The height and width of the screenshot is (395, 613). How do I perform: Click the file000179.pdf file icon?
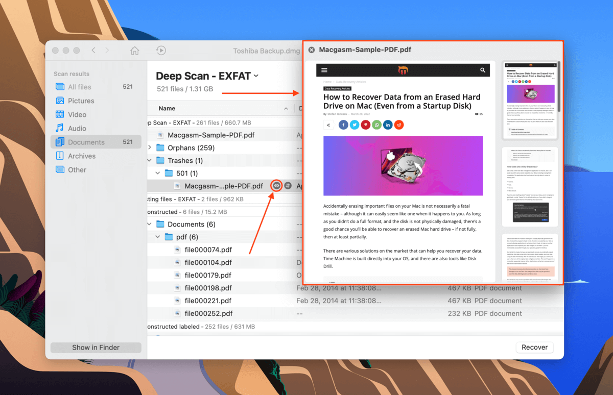(x=177, y=275)
